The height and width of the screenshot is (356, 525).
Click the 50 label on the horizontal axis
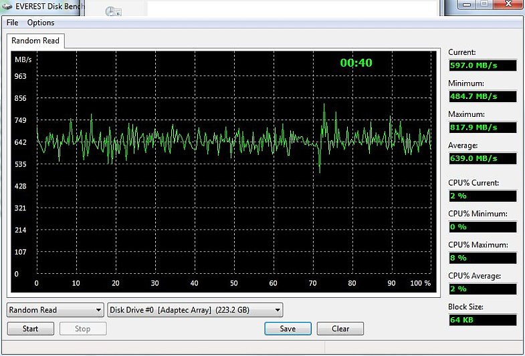click(233, 283)
